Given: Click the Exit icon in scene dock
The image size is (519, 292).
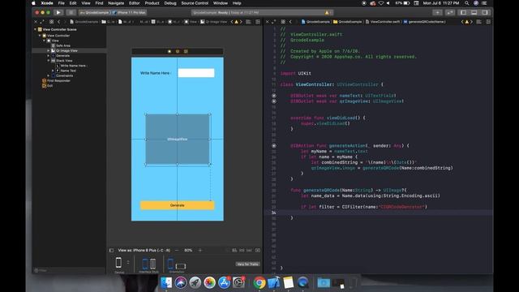Looking at the screenshot, I should pos(186,51).
